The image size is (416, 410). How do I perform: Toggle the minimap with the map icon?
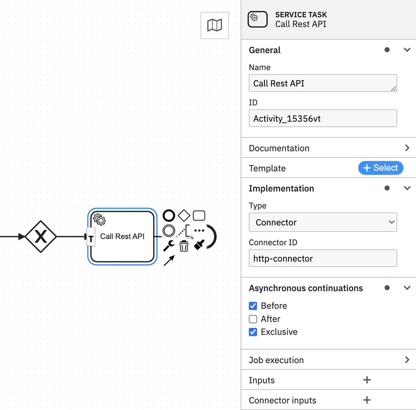[x=215, y=26]
